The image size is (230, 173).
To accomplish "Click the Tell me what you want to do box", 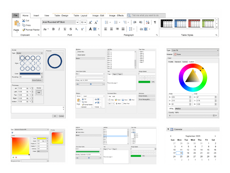I will (146, 16).
